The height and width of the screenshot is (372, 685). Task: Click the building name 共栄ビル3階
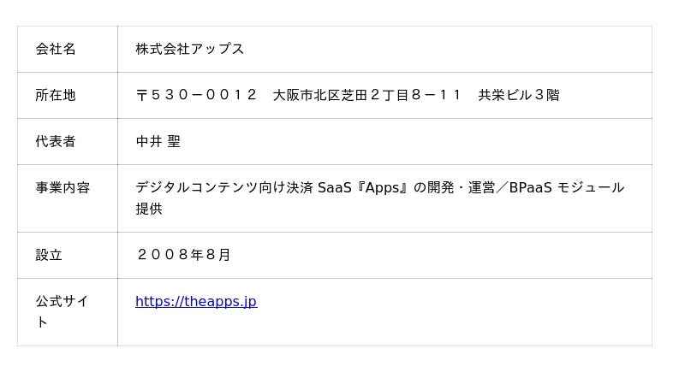click(x=519, y=95)
